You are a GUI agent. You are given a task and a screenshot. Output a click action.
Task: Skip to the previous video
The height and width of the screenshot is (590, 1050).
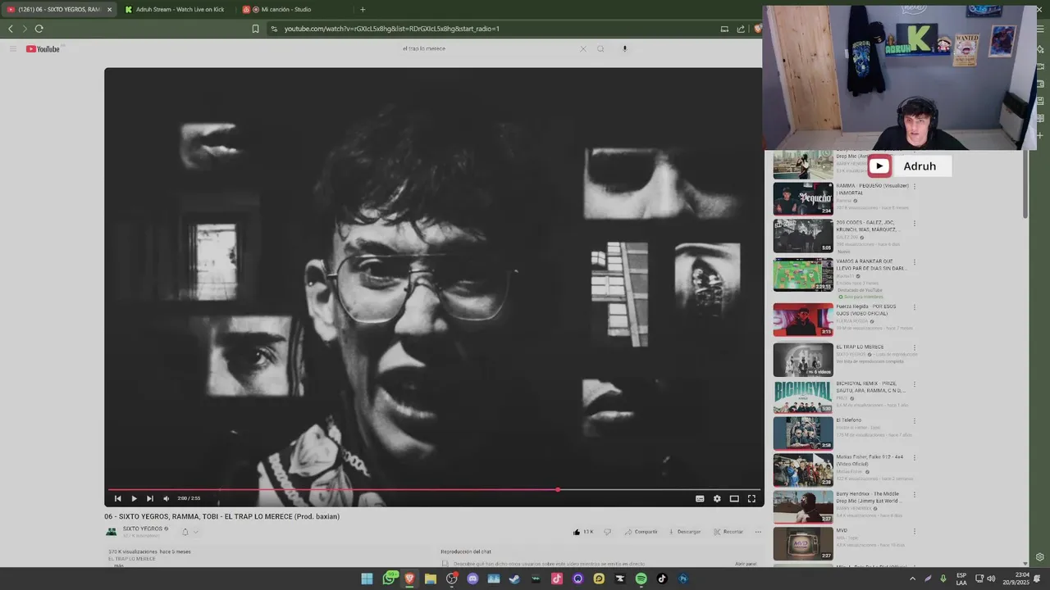pyautogui.click(x=117, y=498)
